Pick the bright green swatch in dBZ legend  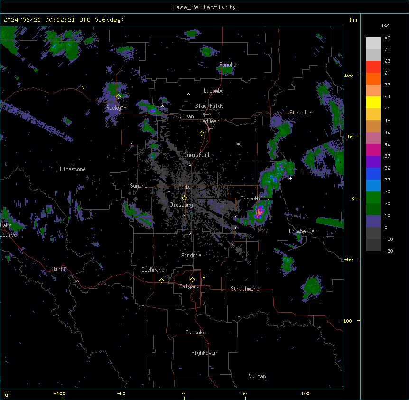(373, 198)
